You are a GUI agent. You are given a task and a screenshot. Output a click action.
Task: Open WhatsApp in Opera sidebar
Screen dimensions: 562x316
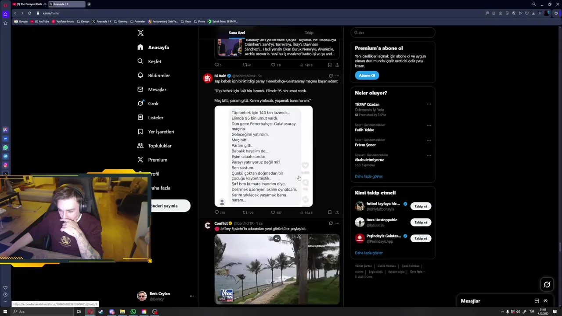5,147
